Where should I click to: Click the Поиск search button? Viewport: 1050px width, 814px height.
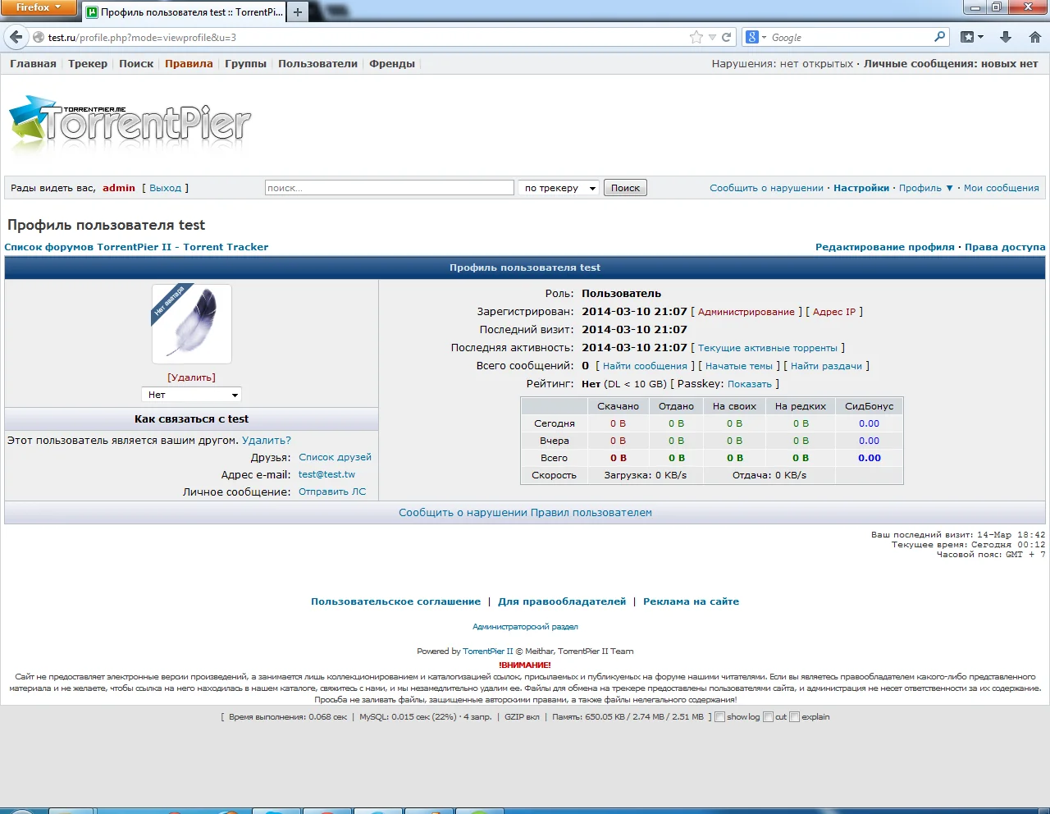pyautogui.click(x=625, y=188)
